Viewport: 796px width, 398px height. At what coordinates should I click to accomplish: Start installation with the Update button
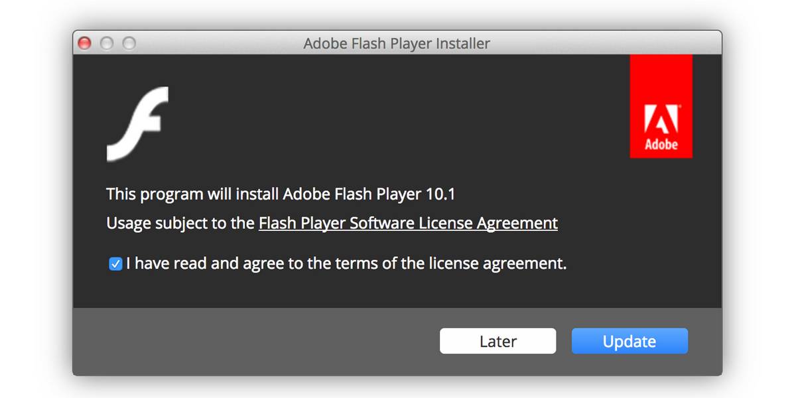click(630, 341)
